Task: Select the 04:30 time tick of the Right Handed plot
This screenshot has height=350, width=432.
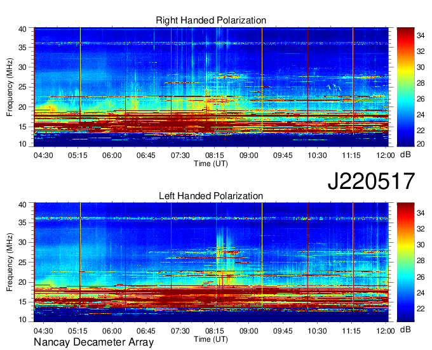Action: (x=43, y=155)
